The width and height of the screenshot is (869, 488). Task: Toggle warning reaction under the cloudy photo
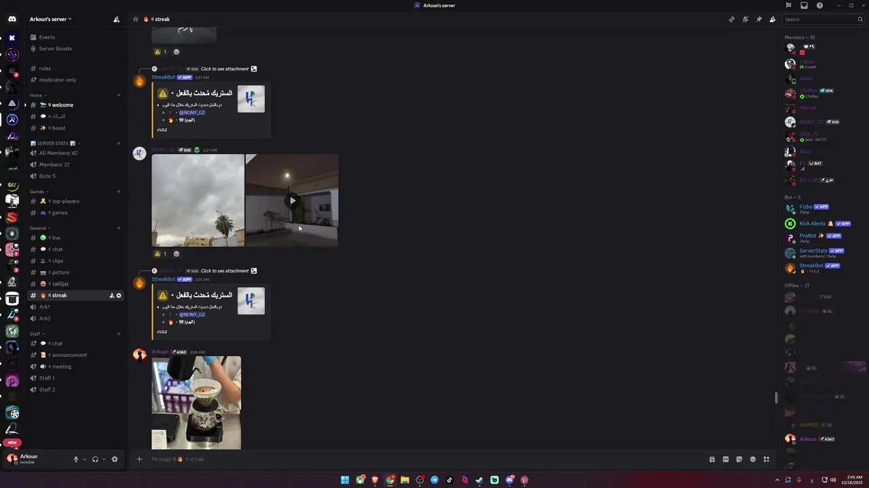pos(160,253)
